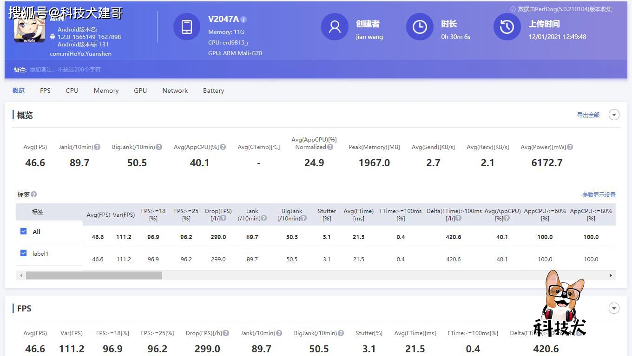Click the Avg(Recv) value 2.1
632x356 pixels.
point(487,163)
